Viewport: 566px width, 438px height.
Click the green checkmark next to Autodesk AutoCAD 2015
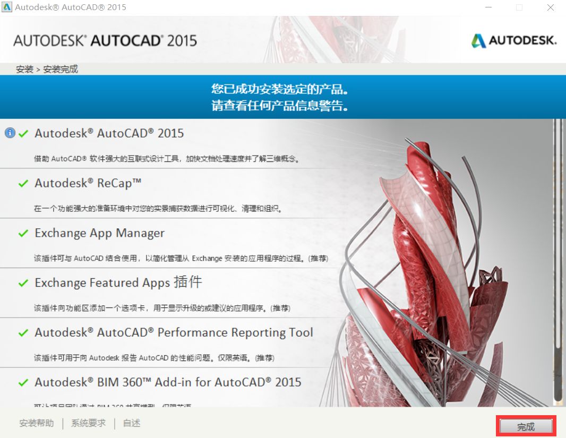point(23,134)
